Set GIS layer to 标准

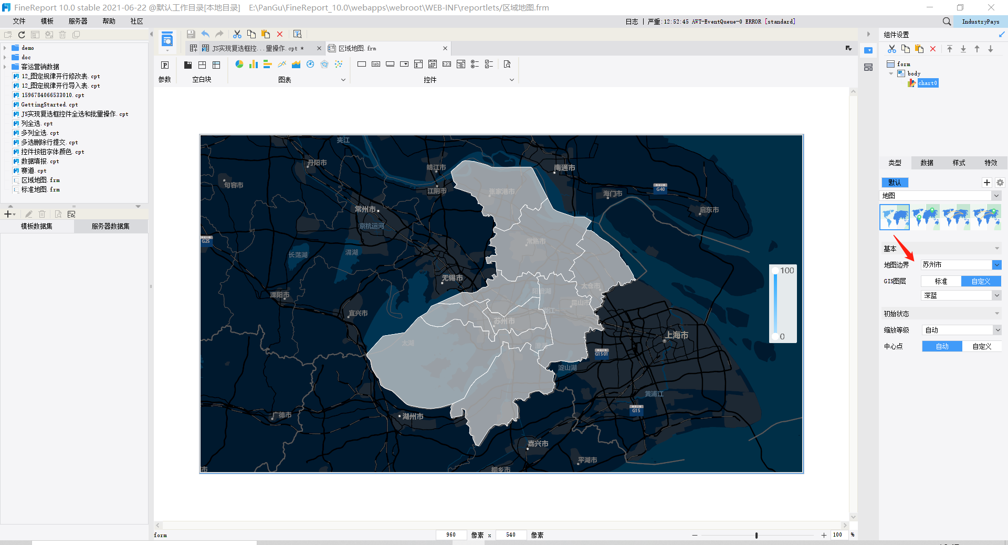[941, 281]
